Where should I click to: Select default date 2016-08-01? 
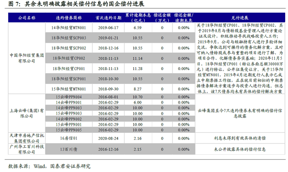pos(108,97)
